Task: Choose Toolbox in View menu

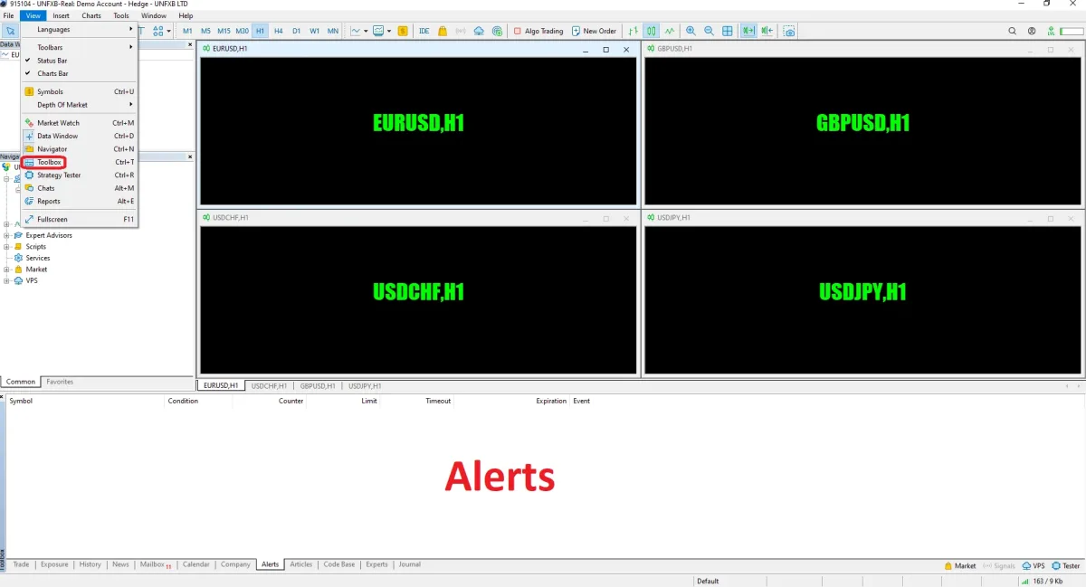Action: (x=80, y=162)
